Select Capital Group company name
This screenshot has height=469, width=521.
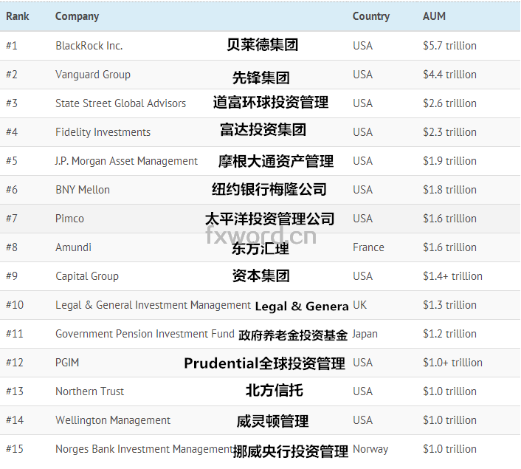(x=87, y=276)
